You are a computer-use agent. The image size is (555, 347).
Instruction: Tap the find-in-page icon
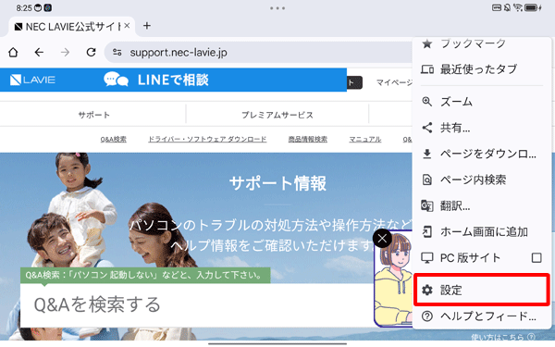tap(427, 180)
